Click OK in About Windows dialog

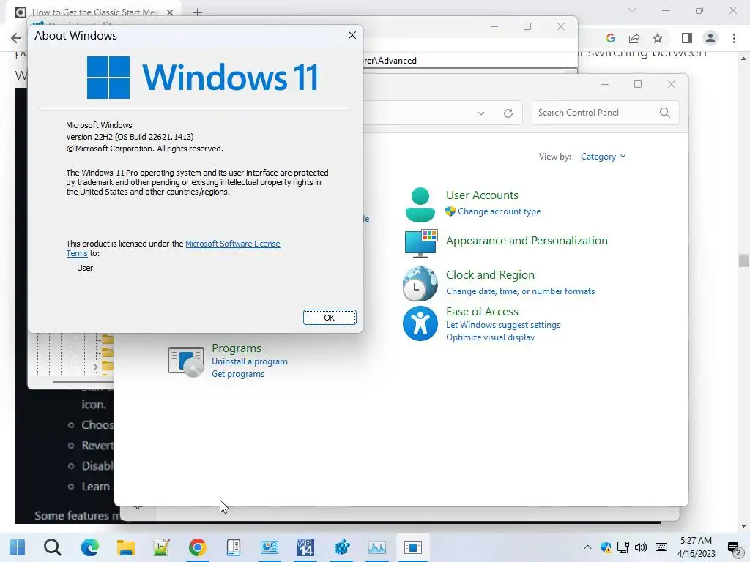pyautogui.click(x=330, y=318)
